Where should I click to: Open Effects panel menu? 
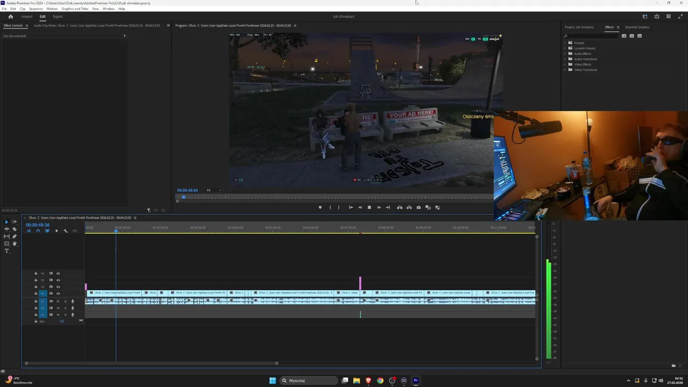click(x=618, y=27)
